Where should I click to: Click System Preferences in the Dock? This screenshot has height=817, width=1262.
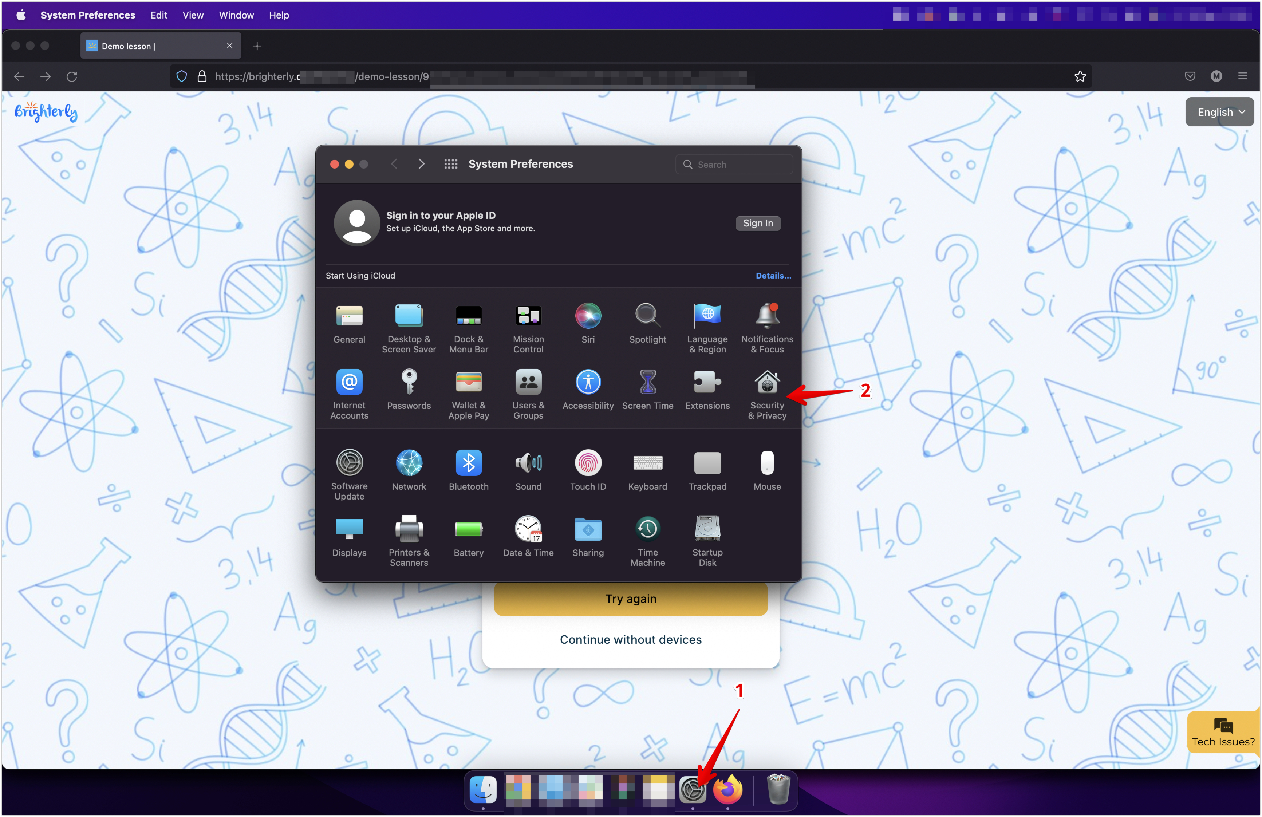click(693, 790)
